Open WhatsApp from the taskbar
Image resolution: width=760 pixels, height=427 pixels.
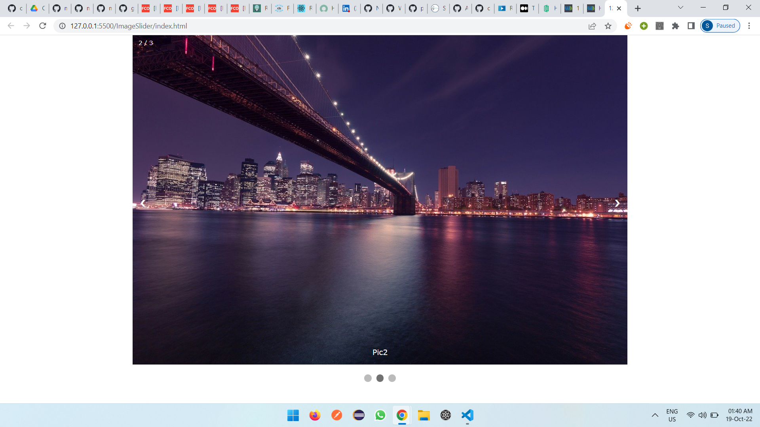[x=380, y=415]
